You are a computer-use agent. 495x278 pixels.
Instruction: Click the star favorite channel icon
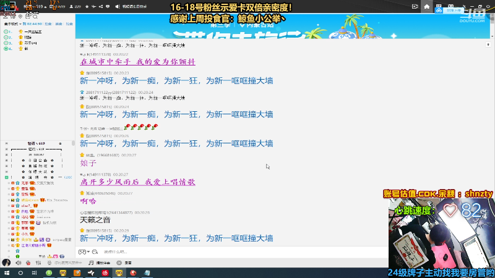pyautogui.click(x=87, y=7)
